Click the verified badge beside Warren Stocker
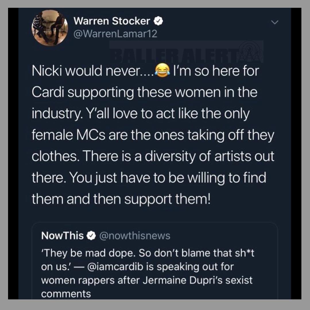 (158, 21)
